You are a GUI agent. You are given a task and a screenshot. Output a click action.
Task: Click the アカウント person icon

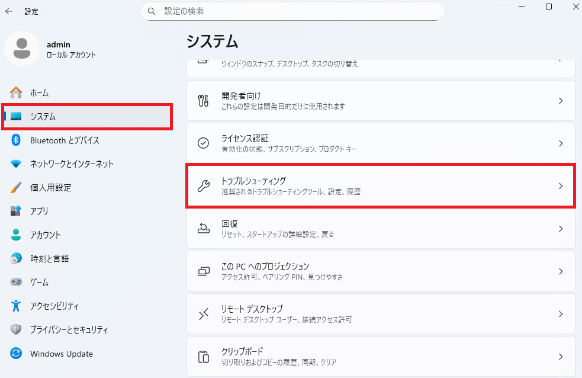tap(16, 235)
